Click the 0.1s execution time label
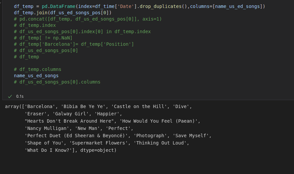This screenshot has height=174, width=294. point(20,96)
